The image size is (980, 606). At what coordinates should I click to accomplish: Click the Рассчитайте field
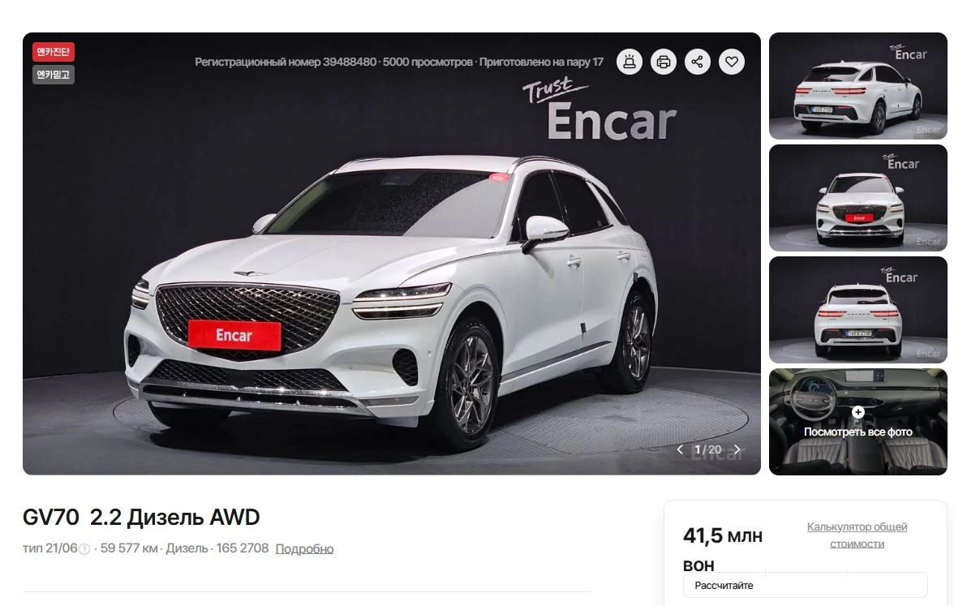click(805, 585)
